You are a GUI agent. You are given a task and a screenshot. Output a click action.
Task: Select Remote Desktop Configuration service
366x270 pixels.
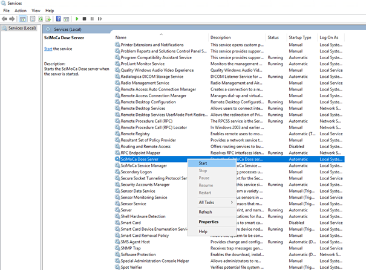coord(148,102)
